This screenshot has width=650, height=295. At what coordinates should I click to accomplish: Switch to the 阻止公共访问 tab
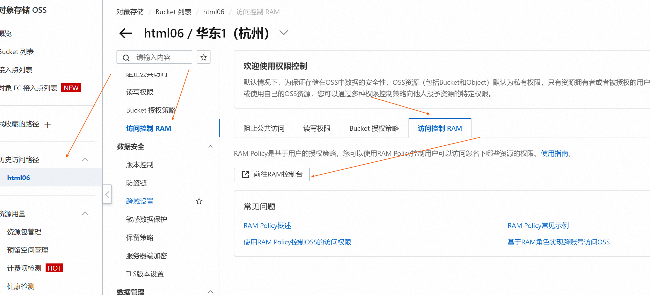click(x=264, y=128)
